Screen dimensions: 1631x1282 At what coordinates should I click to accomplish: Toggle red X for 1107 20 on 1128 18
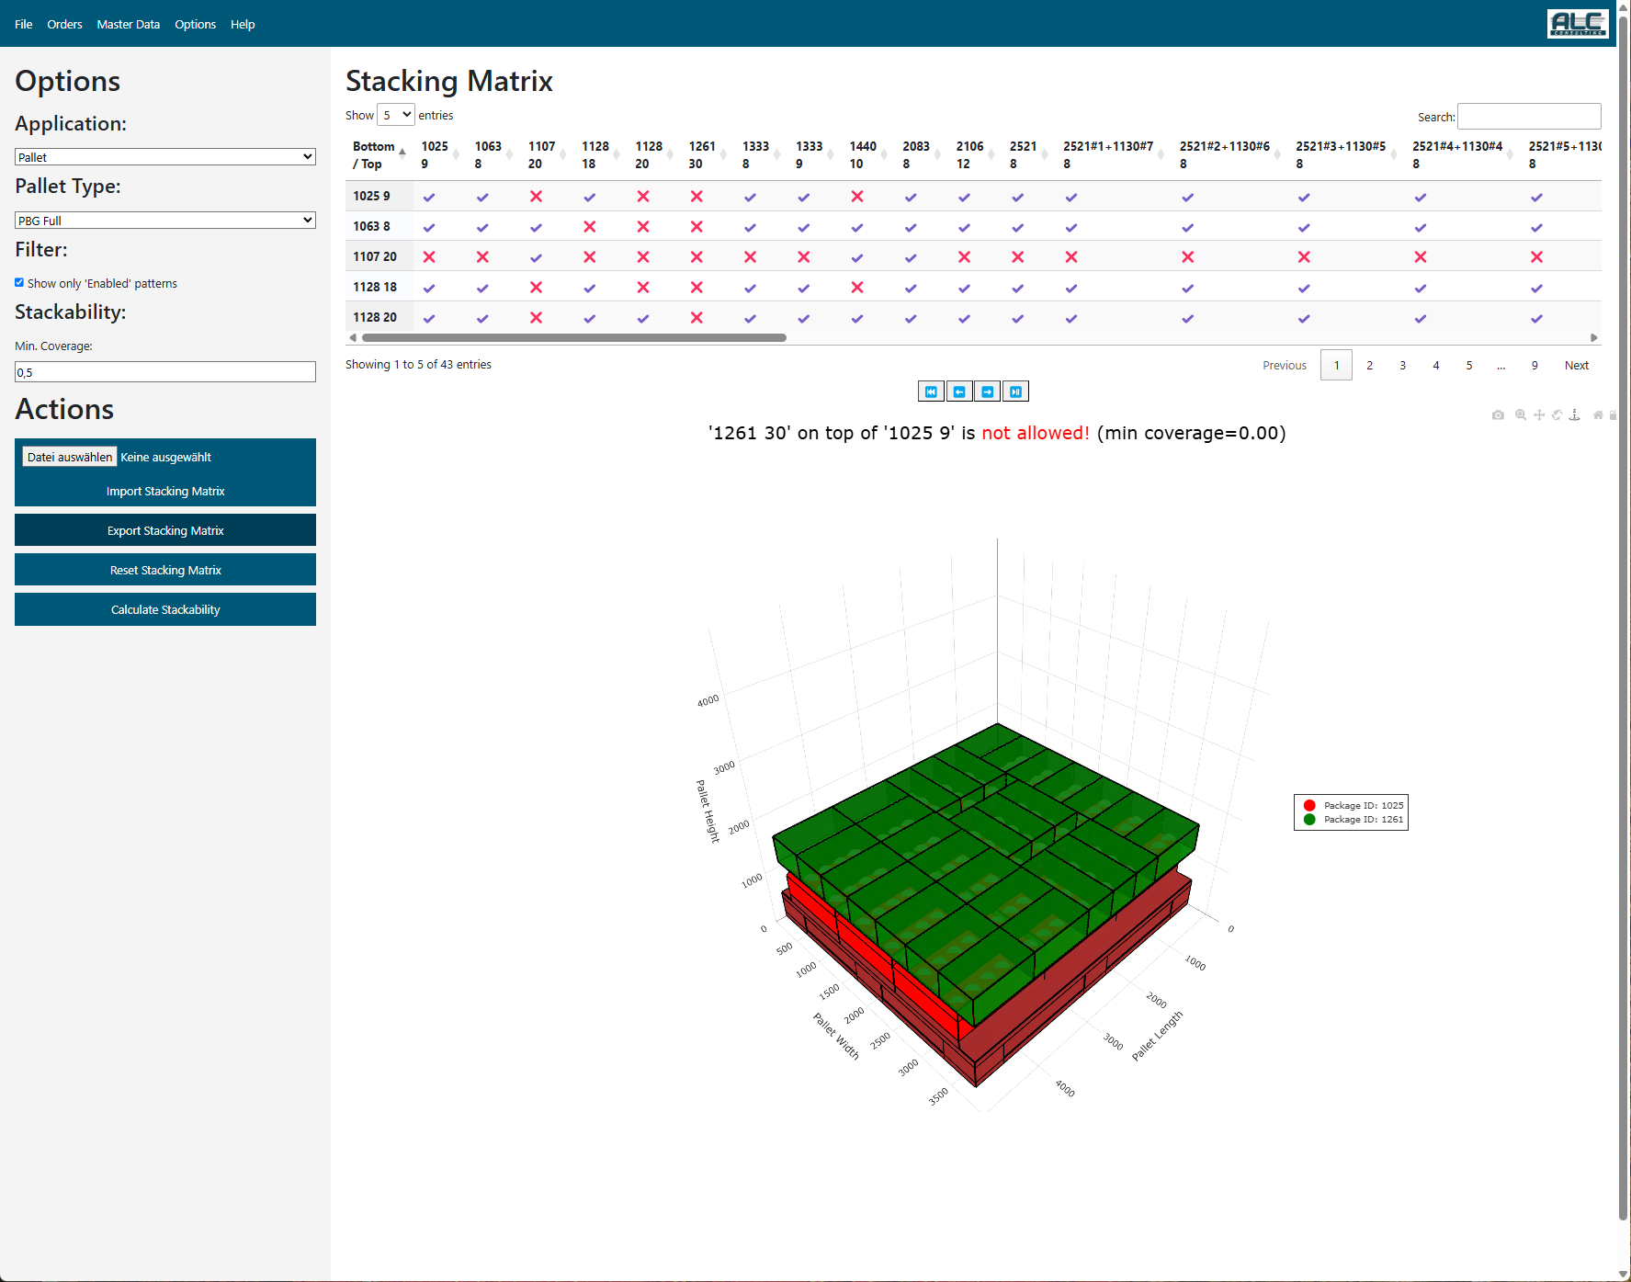pyautogui.click(x=536, y=288)
